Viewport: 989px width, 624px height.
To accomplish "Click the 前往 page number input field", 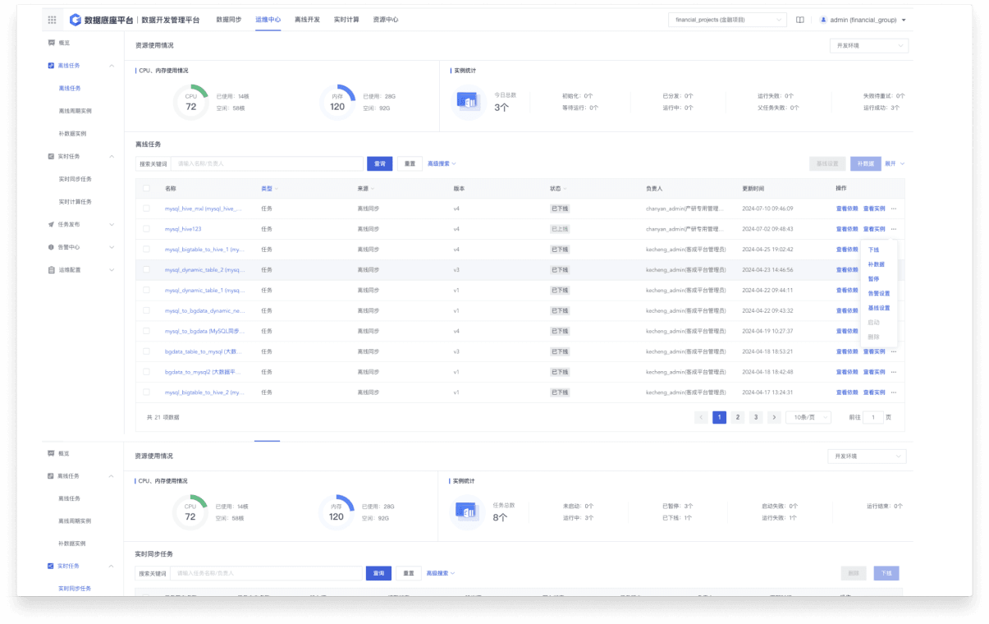I will (872, 417).
